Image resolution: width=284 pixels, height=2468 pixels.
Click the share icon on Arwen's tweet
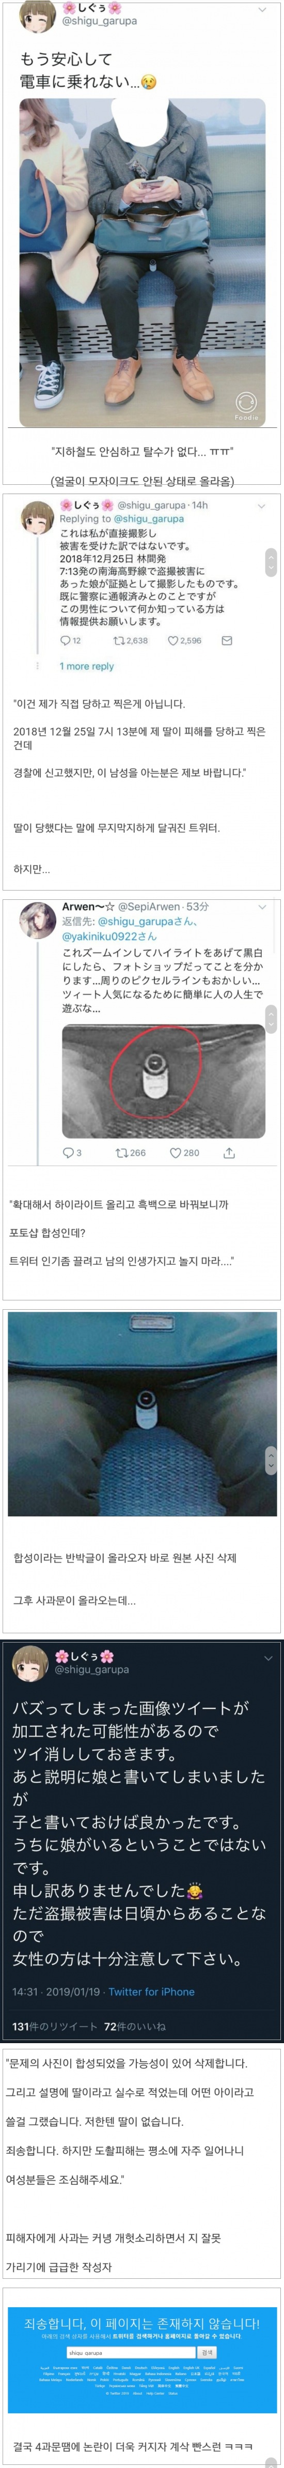click(x=229, y=1153)
